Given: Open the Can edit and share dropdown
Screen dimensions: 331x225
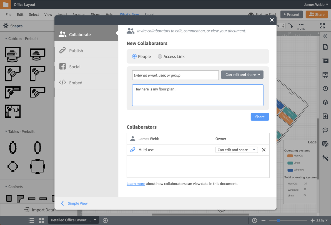Looking at the screenshot, I should [x=242, y=75].
